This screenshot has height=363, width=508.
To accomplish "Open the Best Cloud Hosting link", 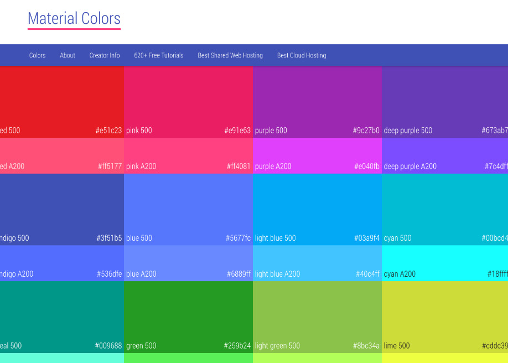I will 302,55.
